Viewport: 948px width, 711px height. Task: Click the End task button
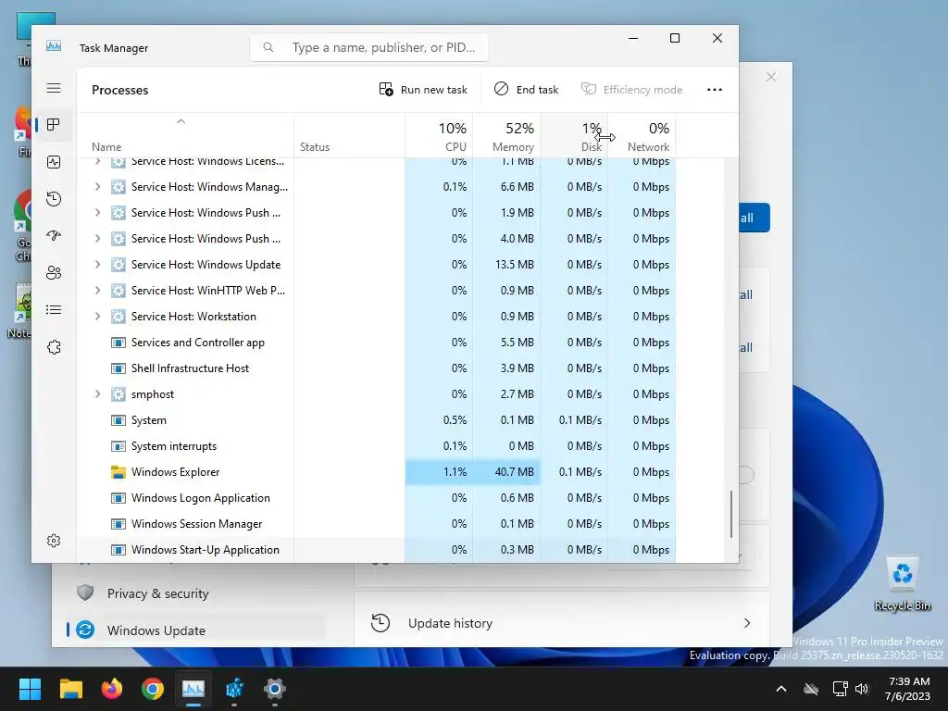(526, 90)
